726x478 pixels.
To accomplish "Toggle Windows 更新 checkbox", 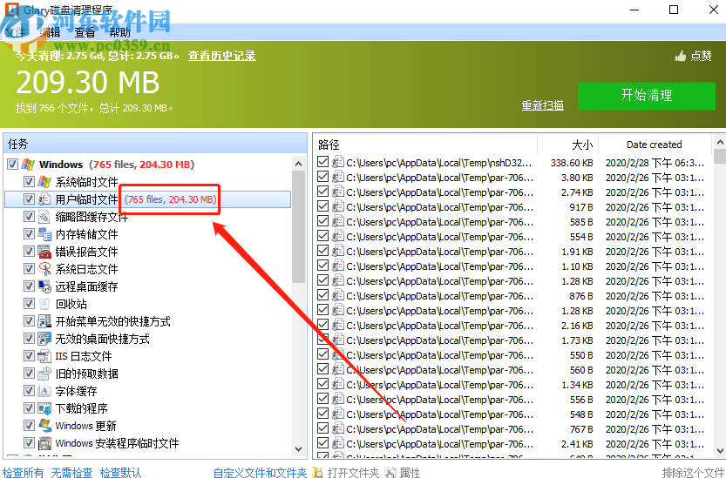I will 29,426.
